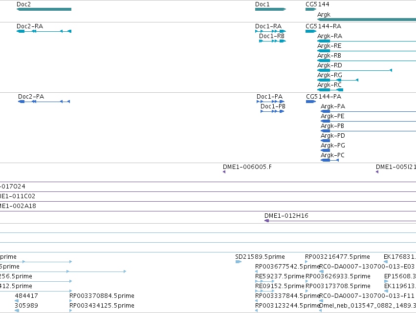Click the Doc1-PB protein feature
The image size is (416, 313).
pyautogui.click(x=272, y=111)
